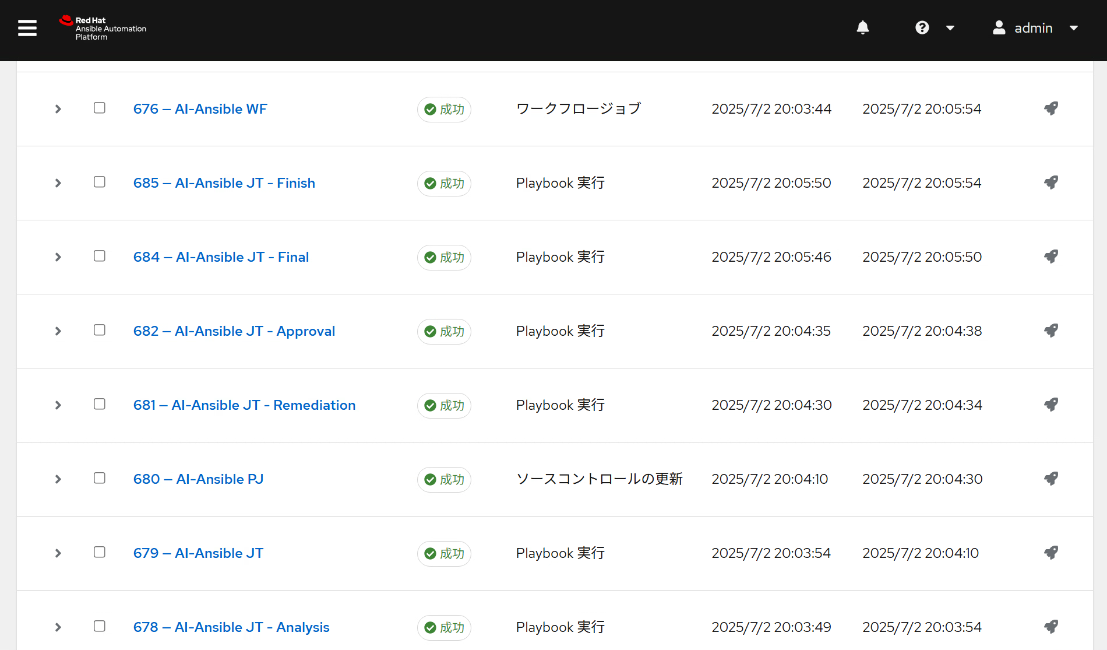
Task: Relaunch job 678 AI-Ansible JT - Analysis
Action: coord(1051,627)
